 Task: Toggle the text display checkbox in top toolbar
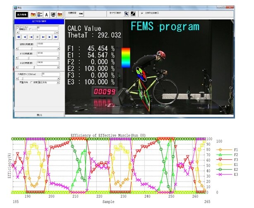point(142,13)
